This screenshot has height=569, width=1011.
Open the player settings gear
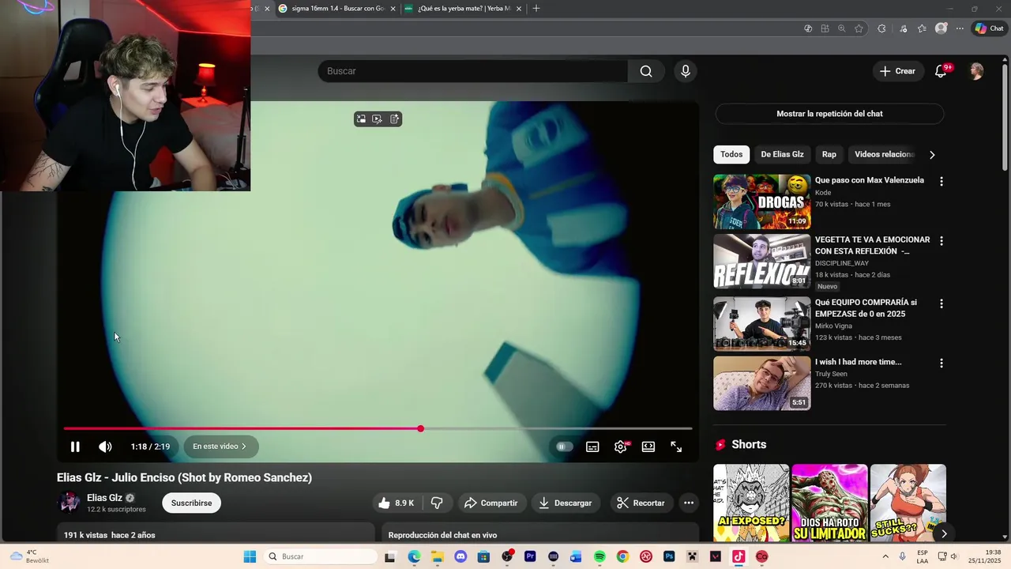tap(621, 447)
